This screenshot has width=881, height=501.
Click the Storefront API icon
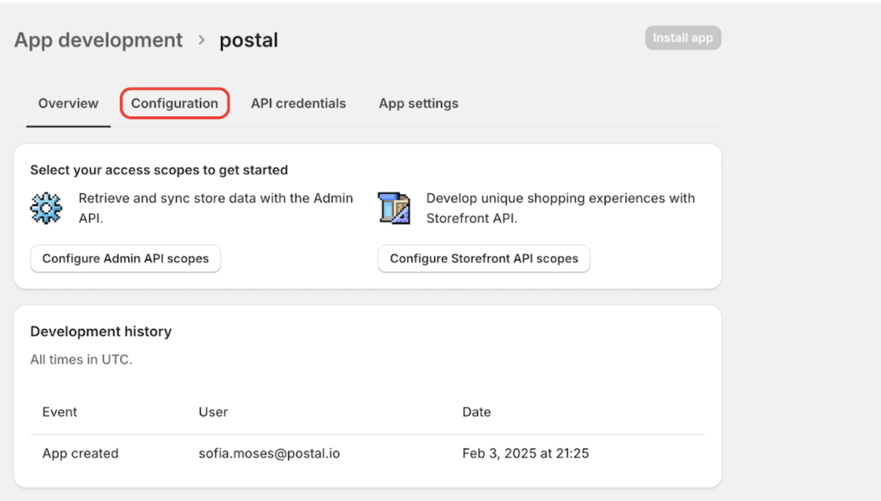394,208
